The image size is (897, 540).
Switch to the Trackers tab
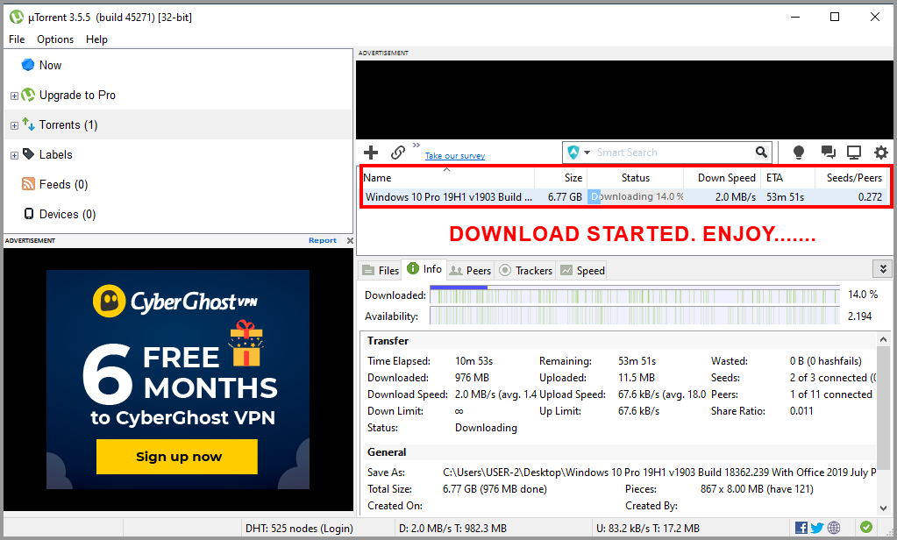click(x=525, y=271)
